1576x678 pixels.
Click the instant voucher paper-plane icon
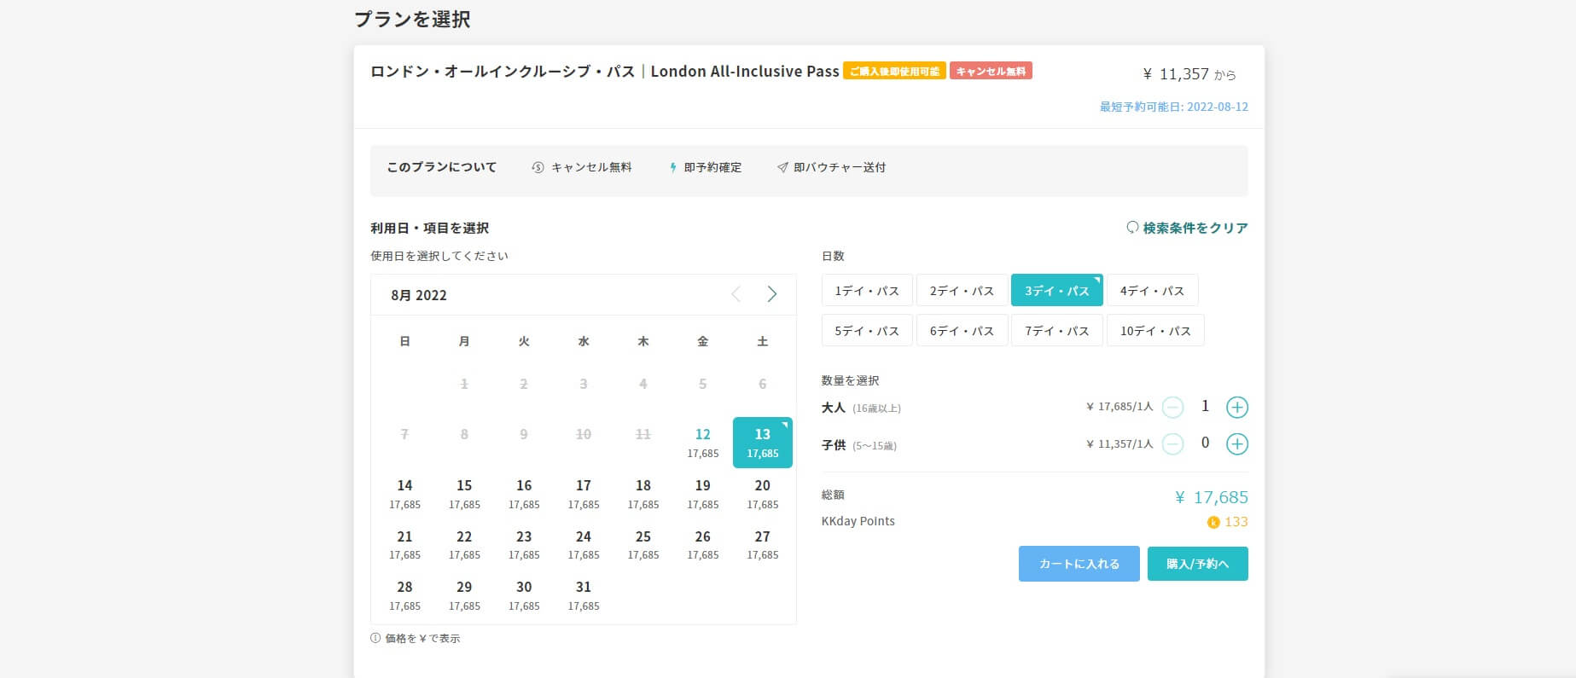[x=782, y=168]
